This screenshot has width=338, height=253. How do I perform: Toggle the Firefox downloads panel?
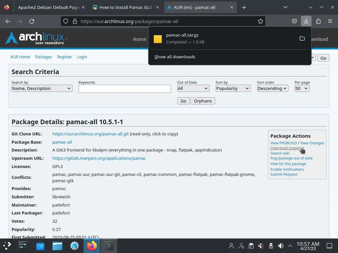click(x=306, y=21)
